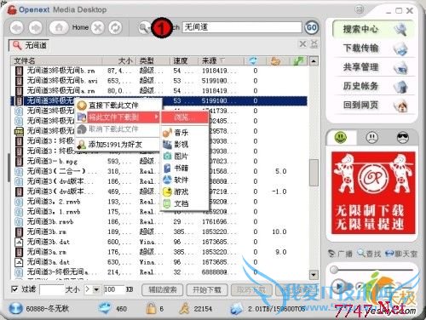Choose 游戏 folder in submenu
This screenshot has width=426, height=320.
point(184,191)
